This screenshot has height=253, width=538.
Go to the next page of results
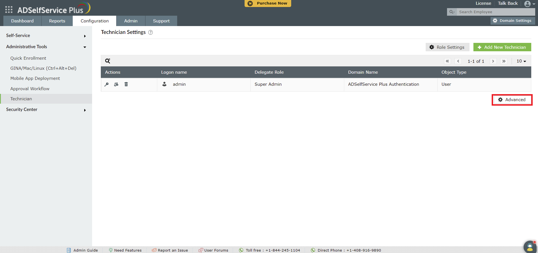(x=493, y=61)
